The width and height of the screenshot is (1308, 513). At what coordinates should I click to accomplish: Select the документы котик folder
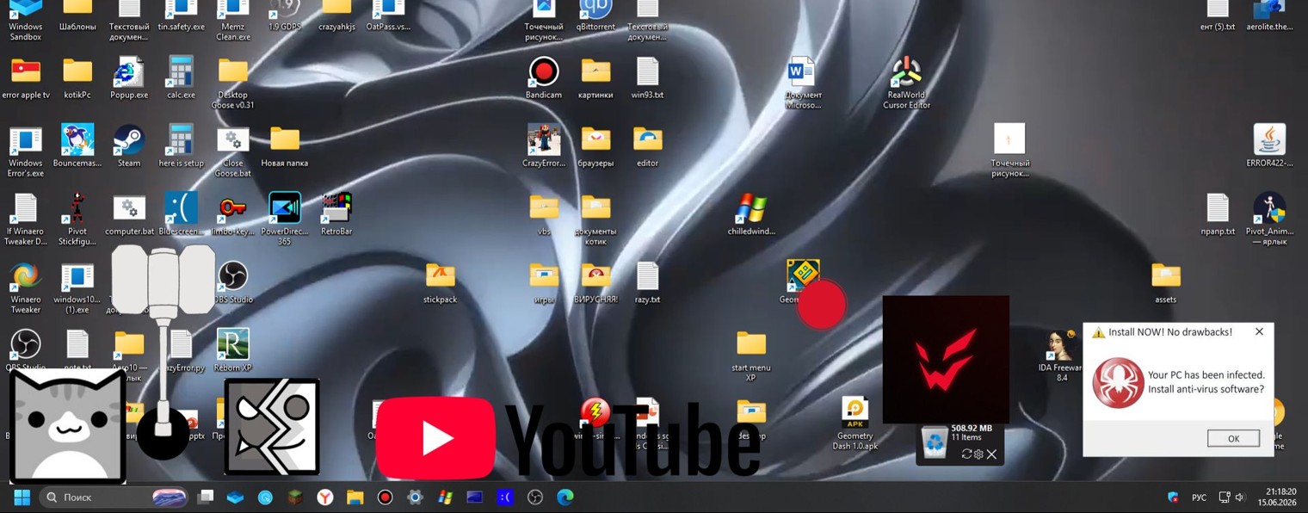click(x=595, y=219)
